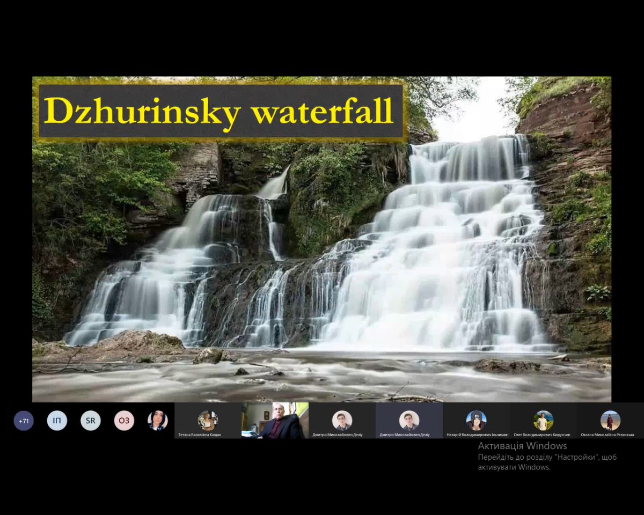The image size is (644, 515).
Task: Click the name label Олег Володимирович Кирунчик
Action: [542, 435]
